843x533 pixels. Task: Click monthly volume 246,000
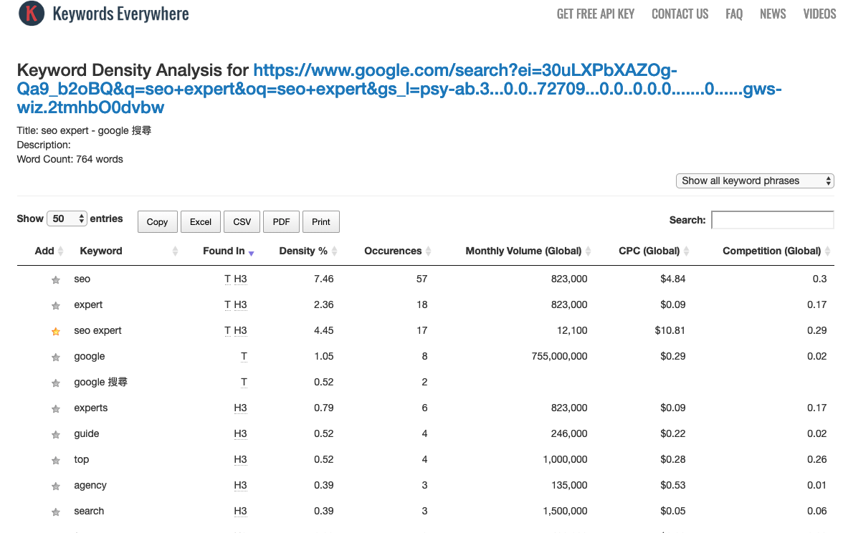[569, 433]
